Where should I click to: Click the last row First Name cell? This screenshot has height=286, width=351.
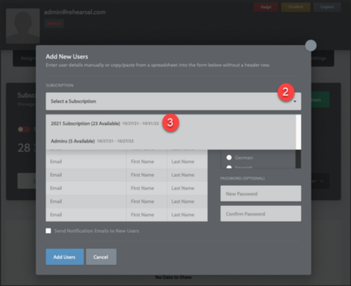click(x=146, y=215)
